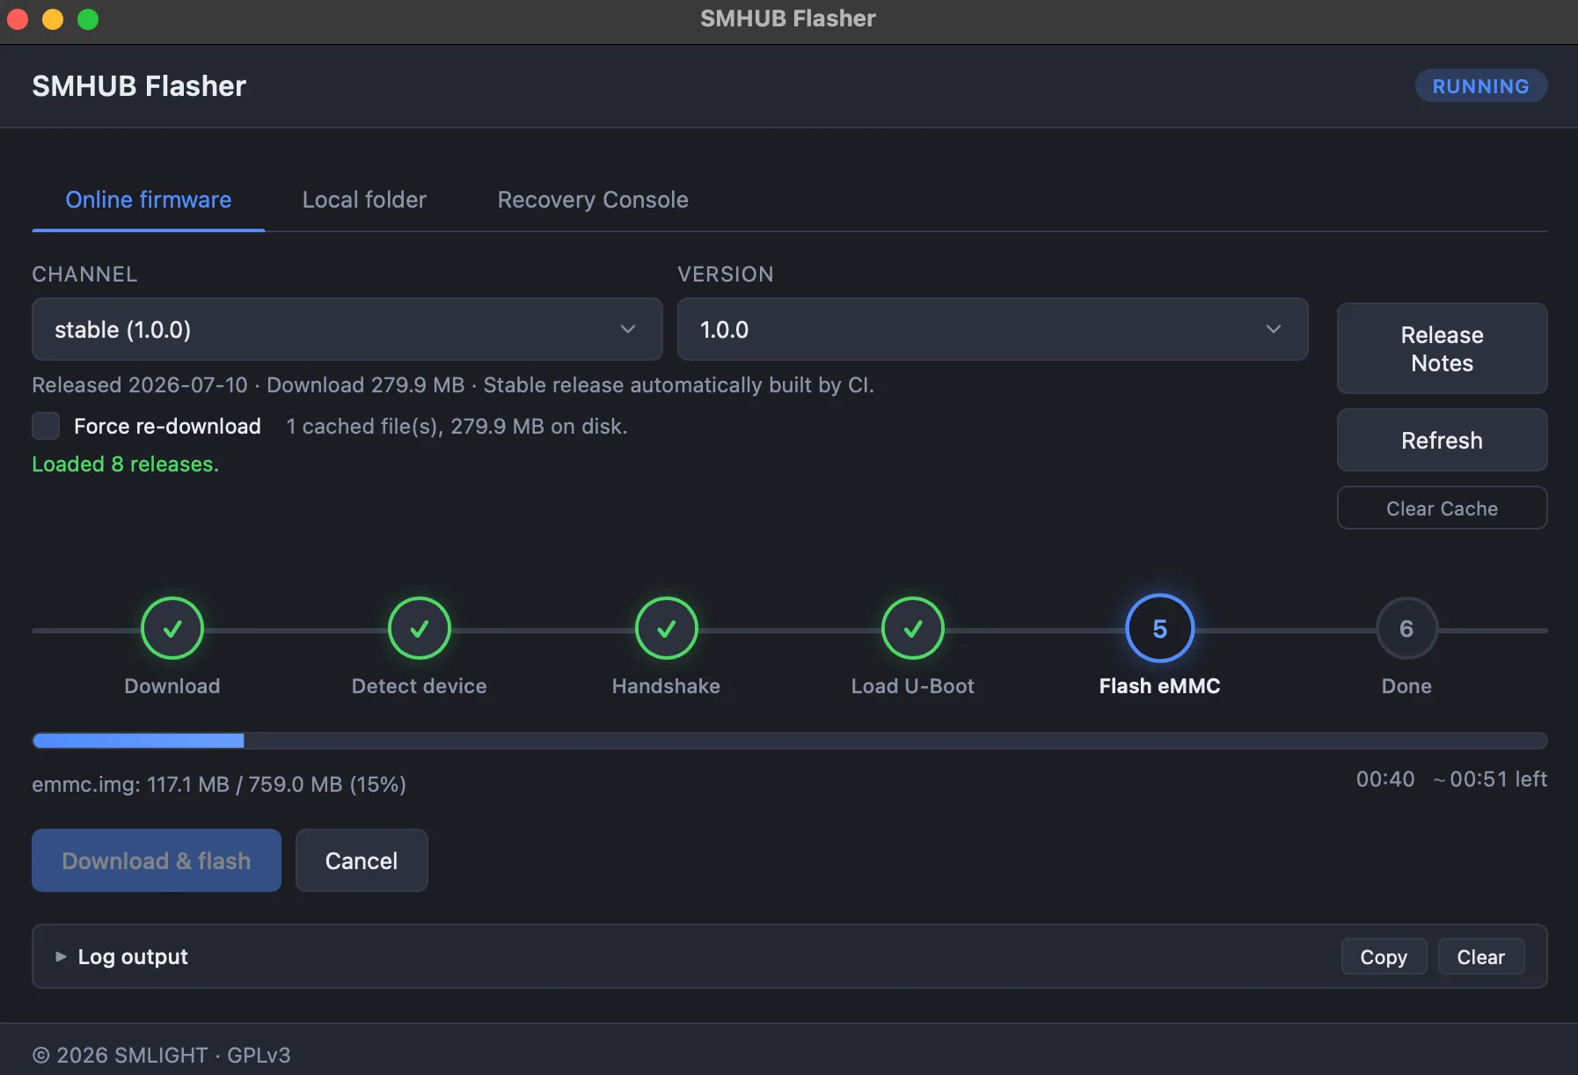Open the Release Notes
Image resolution: width=1578 pixels, height=1075 pixels.
tap(1442, 348)
